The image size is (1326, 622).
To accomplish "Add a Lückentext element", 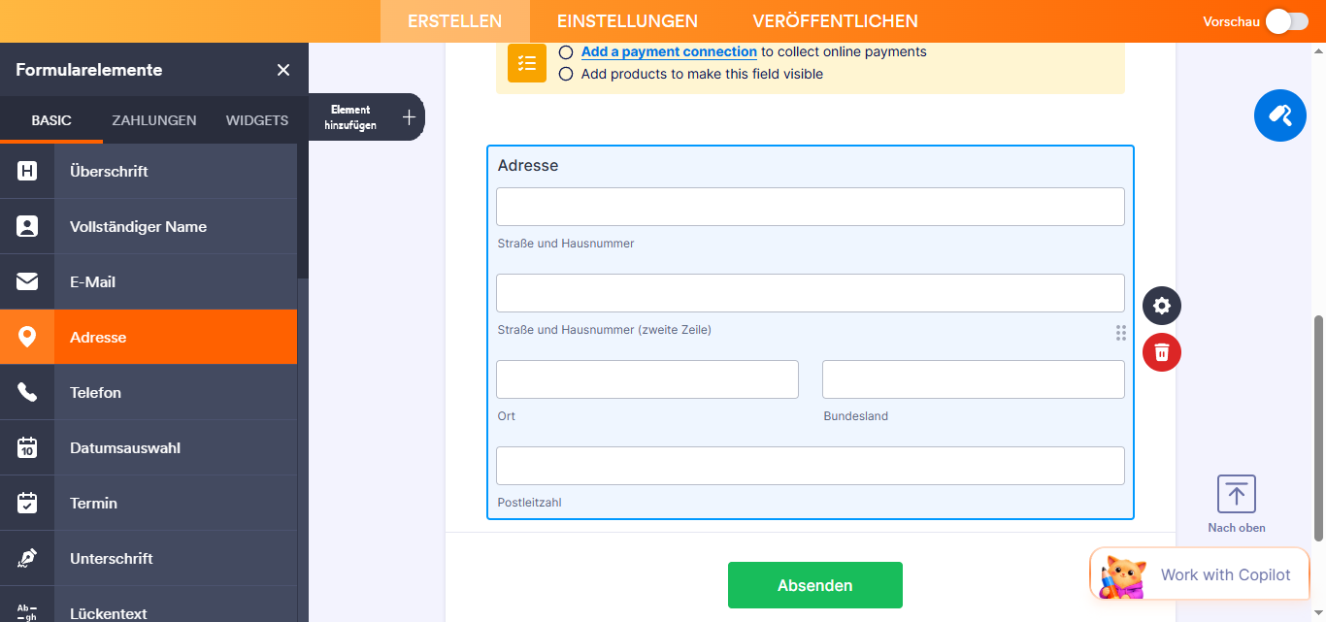I will (x=107, y=611).
